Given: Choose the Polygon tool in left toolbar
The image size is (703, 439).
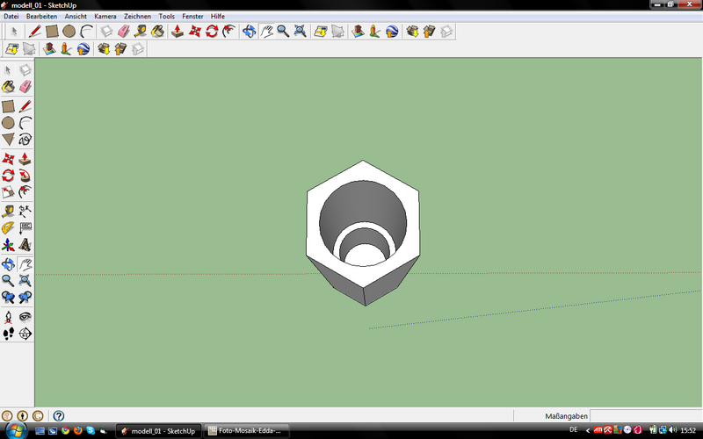Looking at the screenshot, I should (x=8, y=140).
